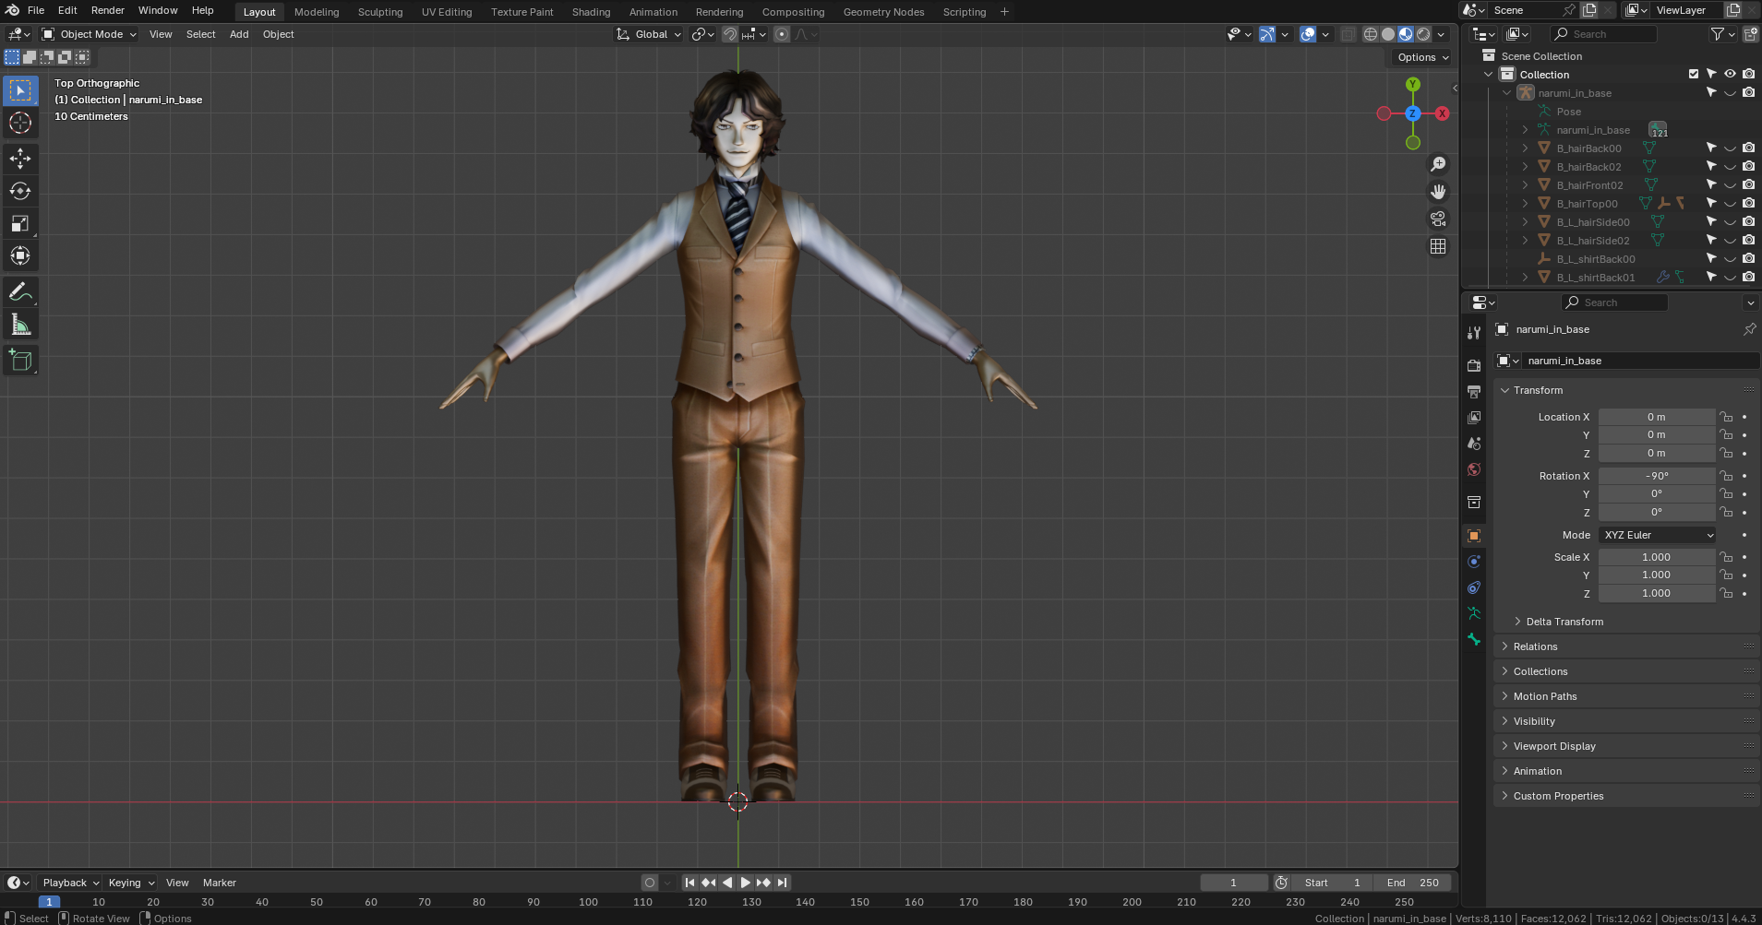Open rotation Mode XYZ Euler dropdown
Screen dimensions: 1762x925
[x=1658, y=535]
